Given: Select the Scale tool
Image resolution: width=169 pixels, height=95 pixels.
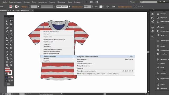Looking at the screenshot, I should (x=11, y=41).
